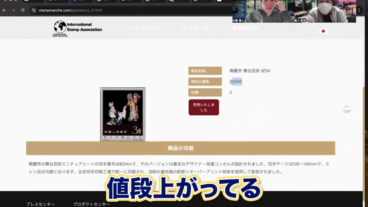Click the 商品の详细 section header
Screen dimensions: 368x207
180,148
